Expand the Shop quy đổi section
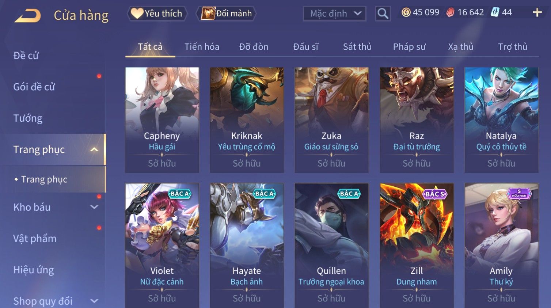 click(x=94, y=301)
